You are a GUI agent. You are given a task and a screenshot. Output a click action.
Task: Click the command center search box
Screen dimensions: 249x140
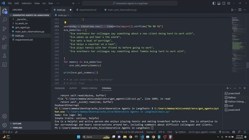point(130,3)
